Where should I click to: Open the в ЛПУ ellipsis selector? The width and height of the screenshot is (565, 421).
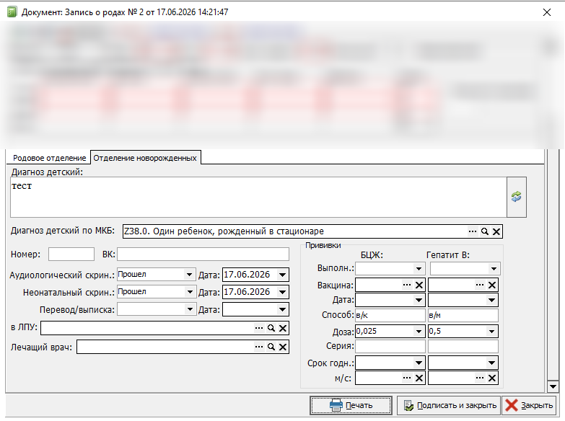coord(259,328)
